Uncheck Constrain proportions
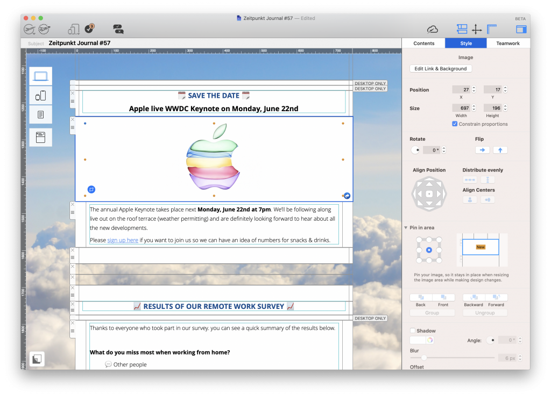Screen dimensions: 551x397 click(455, 124)
